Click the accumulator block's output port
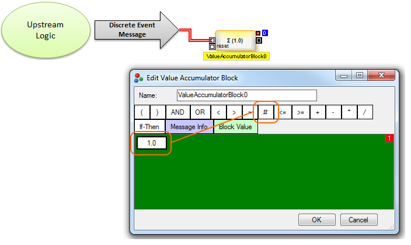 [x=259, y=40]
